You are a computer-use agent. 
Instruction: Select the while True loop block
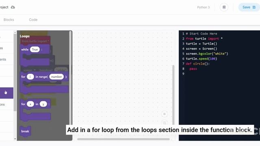(x=35, y=56)
